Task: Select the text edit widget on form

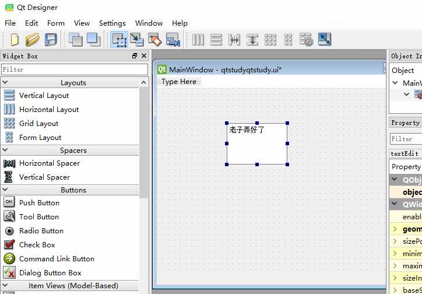Action: click(257, 143)
